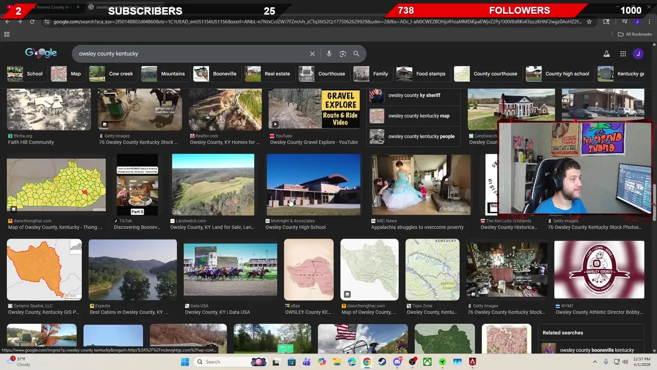Image resolution: width=657 pixels, height=370 pixels.
Task: Open Google Lens image search
Action: point(343,53)
